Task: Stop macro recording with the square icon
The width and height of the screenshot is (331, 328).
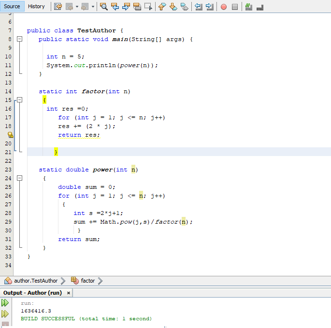Action: pyautogui.click(x=235, y=7)
